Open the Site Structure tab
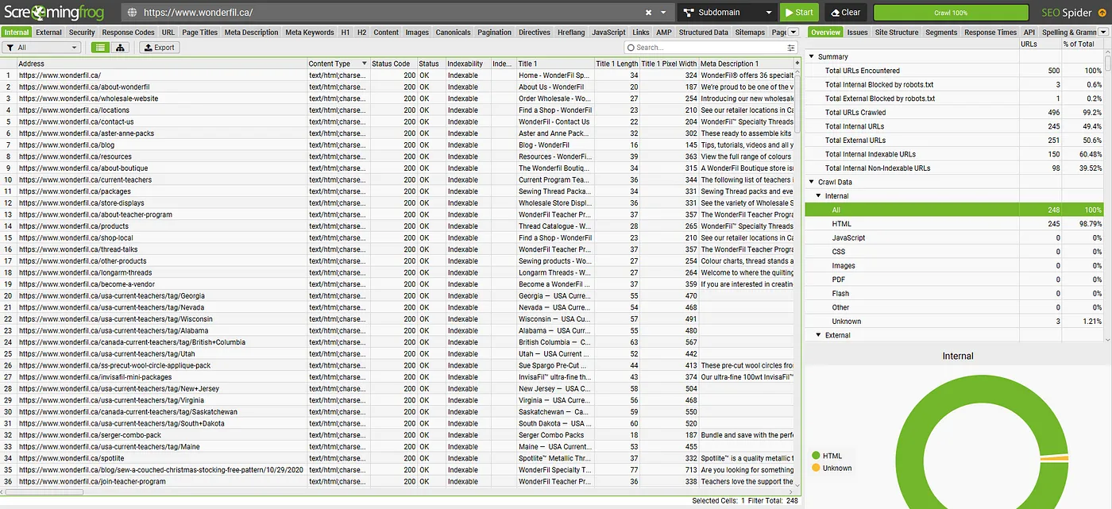Screen dimensions: 1112x509 click(896, 33)
